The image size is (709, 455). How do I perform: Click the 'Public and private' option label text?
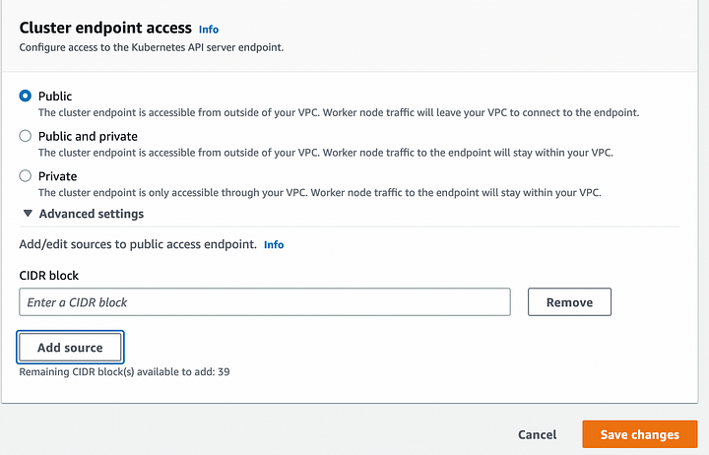(x=88, y=136)
